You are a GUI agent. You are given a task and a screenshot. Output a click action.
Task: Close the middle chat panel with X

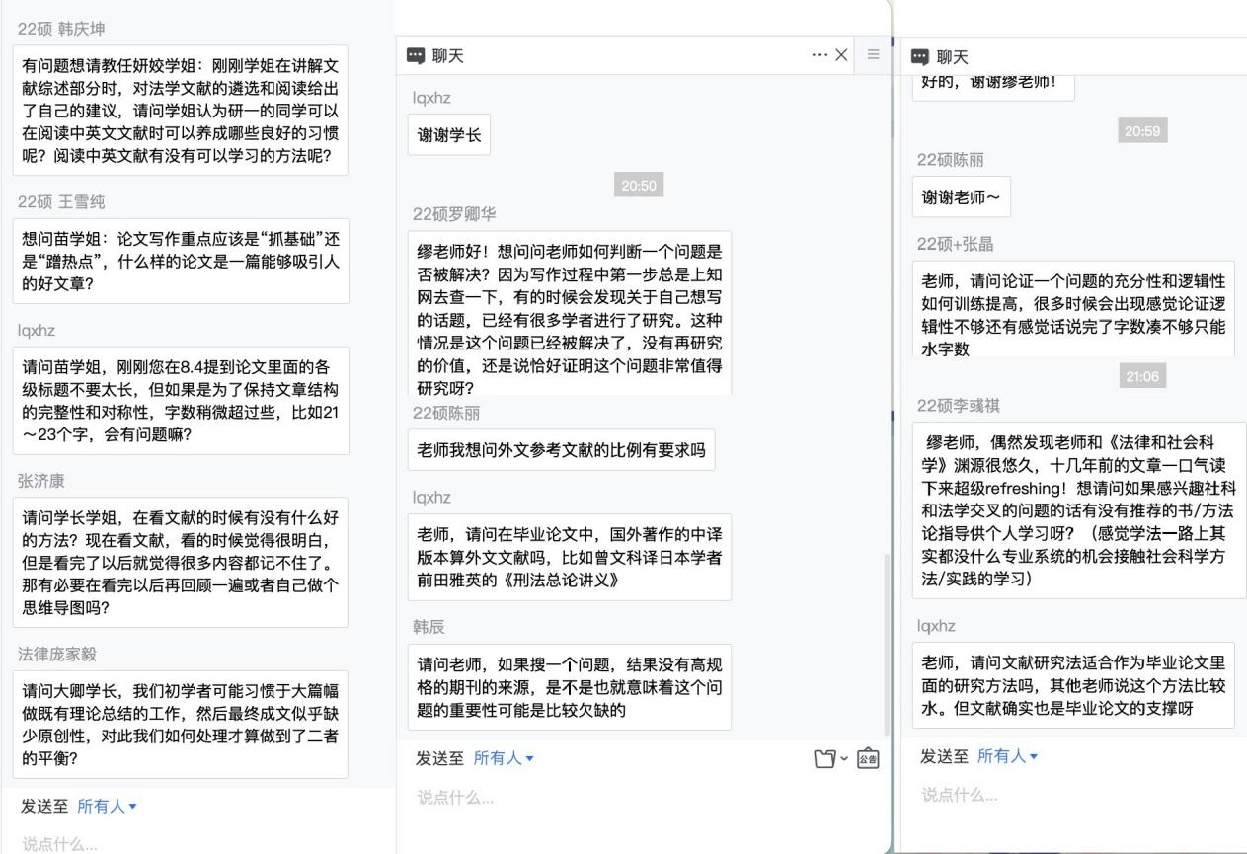click(x=841, y=56)
